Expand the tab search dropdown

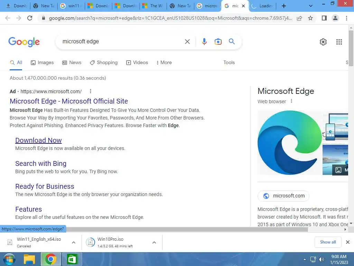click(x=311, y=6)
